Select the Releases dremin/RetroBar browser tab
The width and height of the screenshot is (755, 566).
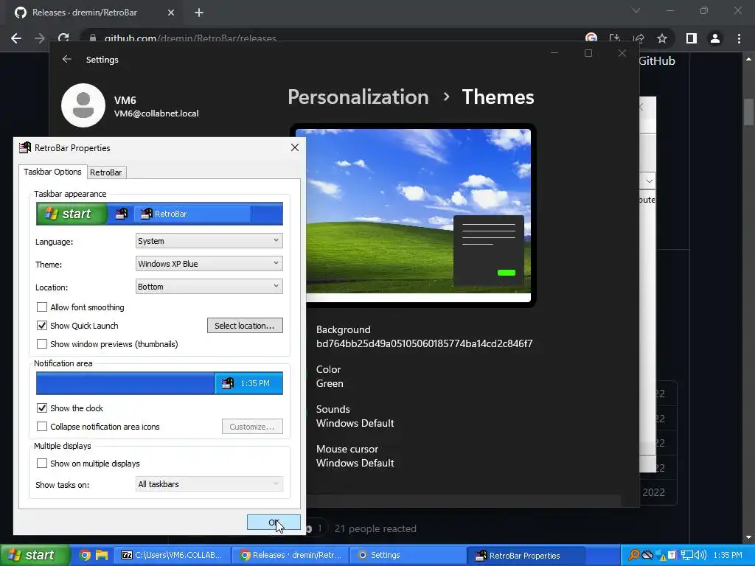point(94,13)
